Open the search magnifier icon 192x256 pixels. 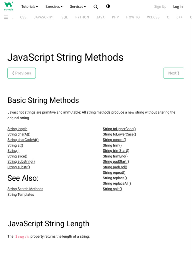click(x=95, y=7)
